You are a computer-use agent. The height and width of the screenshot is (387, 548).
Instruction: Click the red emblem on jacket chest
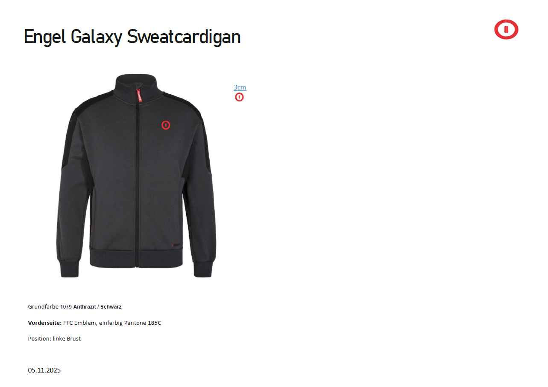(x=166, y=125)
